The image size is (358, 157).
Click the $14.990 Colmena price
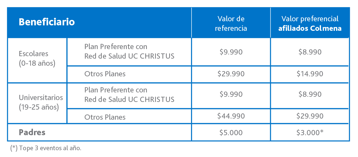point(310,74)
